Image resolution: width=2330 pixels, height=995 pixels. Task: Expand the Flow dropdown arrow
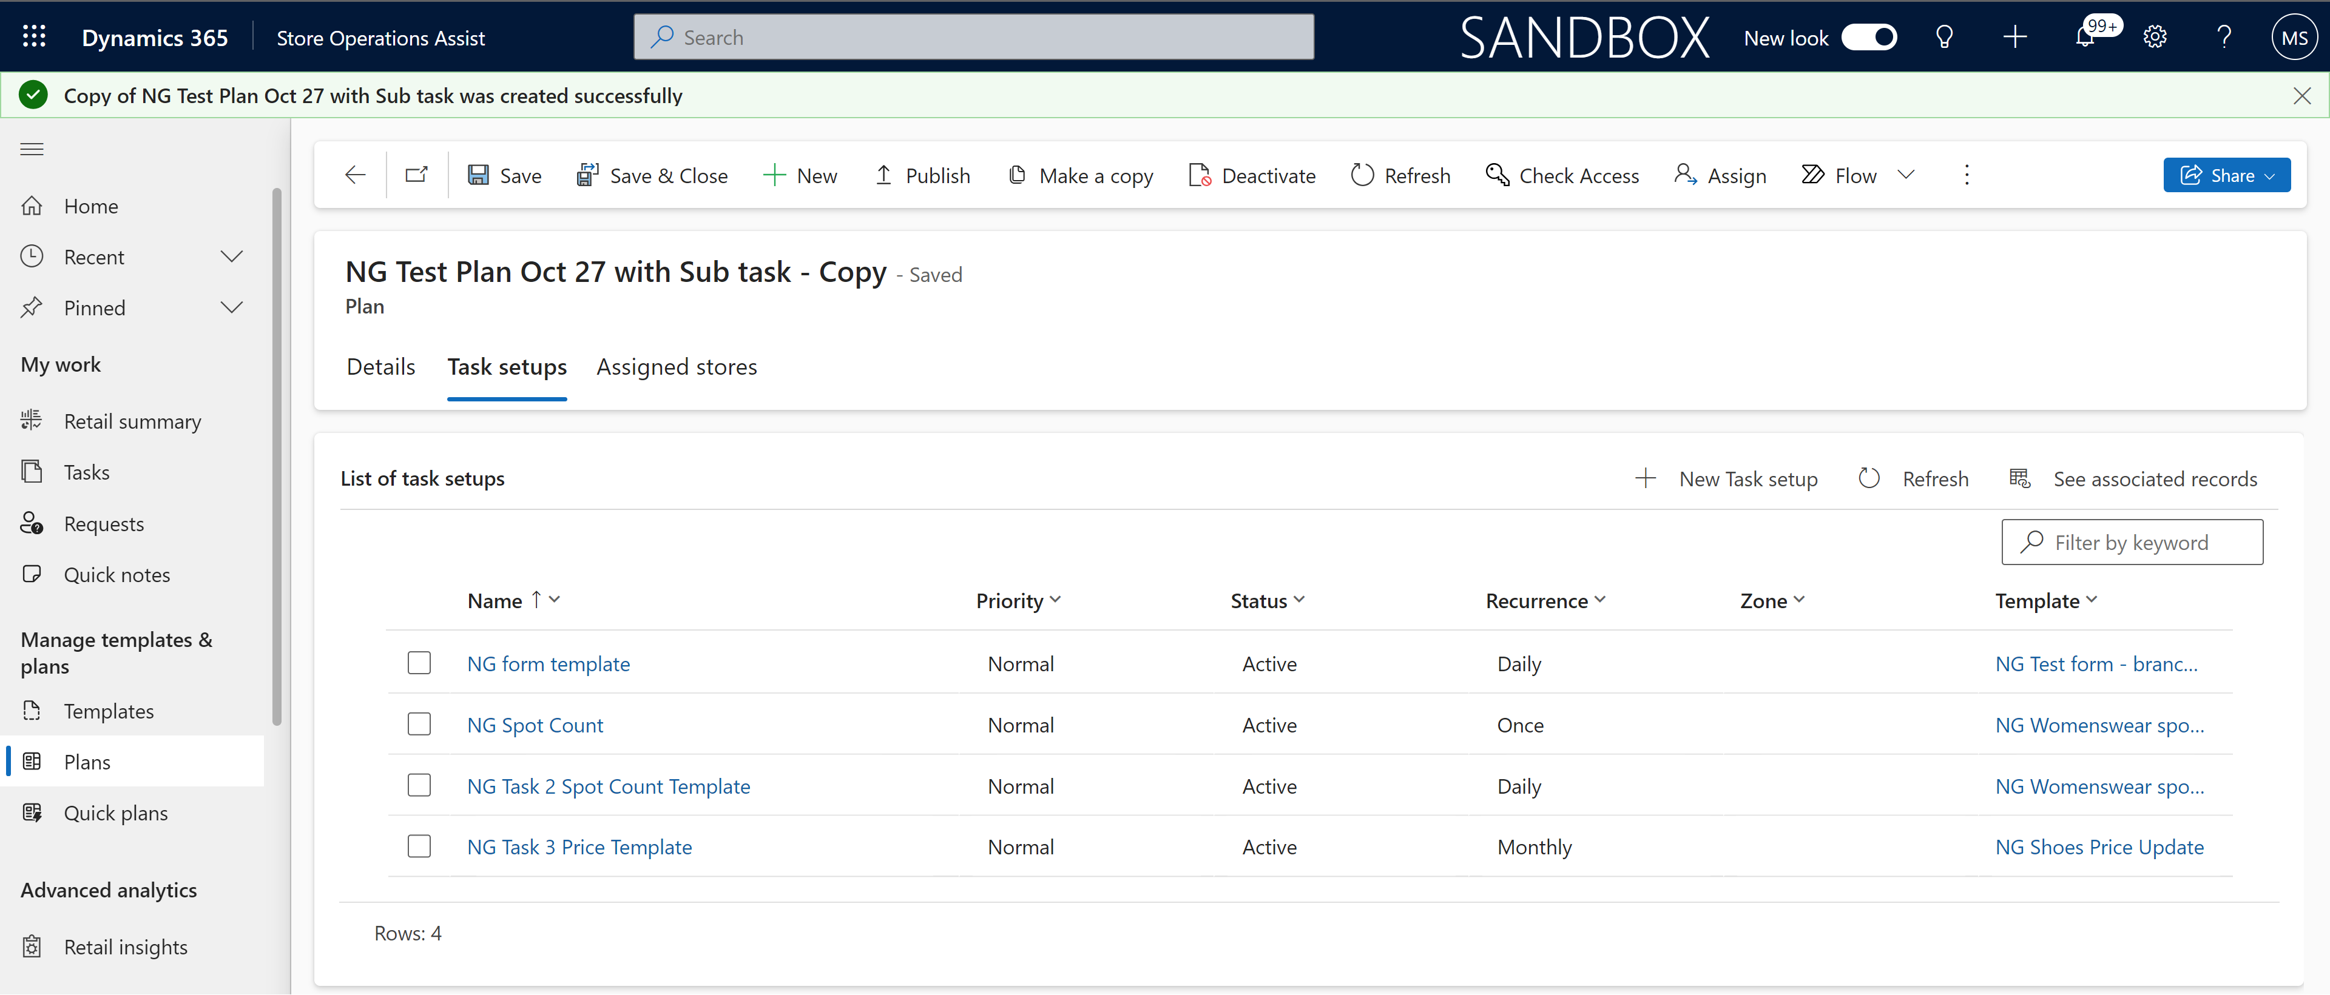[x=1906, y=175]
